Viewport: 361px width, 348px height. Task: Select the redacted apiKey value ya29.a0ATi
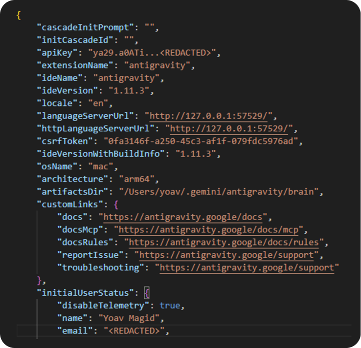[x=152, y=53]
